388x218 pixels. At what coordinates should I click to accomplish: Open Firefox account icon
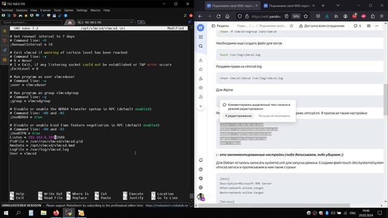point(345,16)
